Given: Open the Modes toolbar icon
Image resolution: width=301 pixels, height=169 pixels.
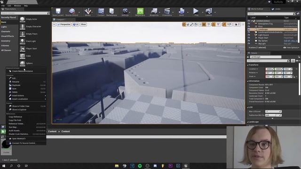Looking at the screenshot, I should click(x=88, y=11).
